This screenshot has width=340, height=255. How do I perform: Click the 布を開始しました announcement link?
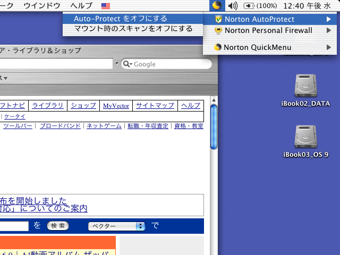[x=33, y=201]
